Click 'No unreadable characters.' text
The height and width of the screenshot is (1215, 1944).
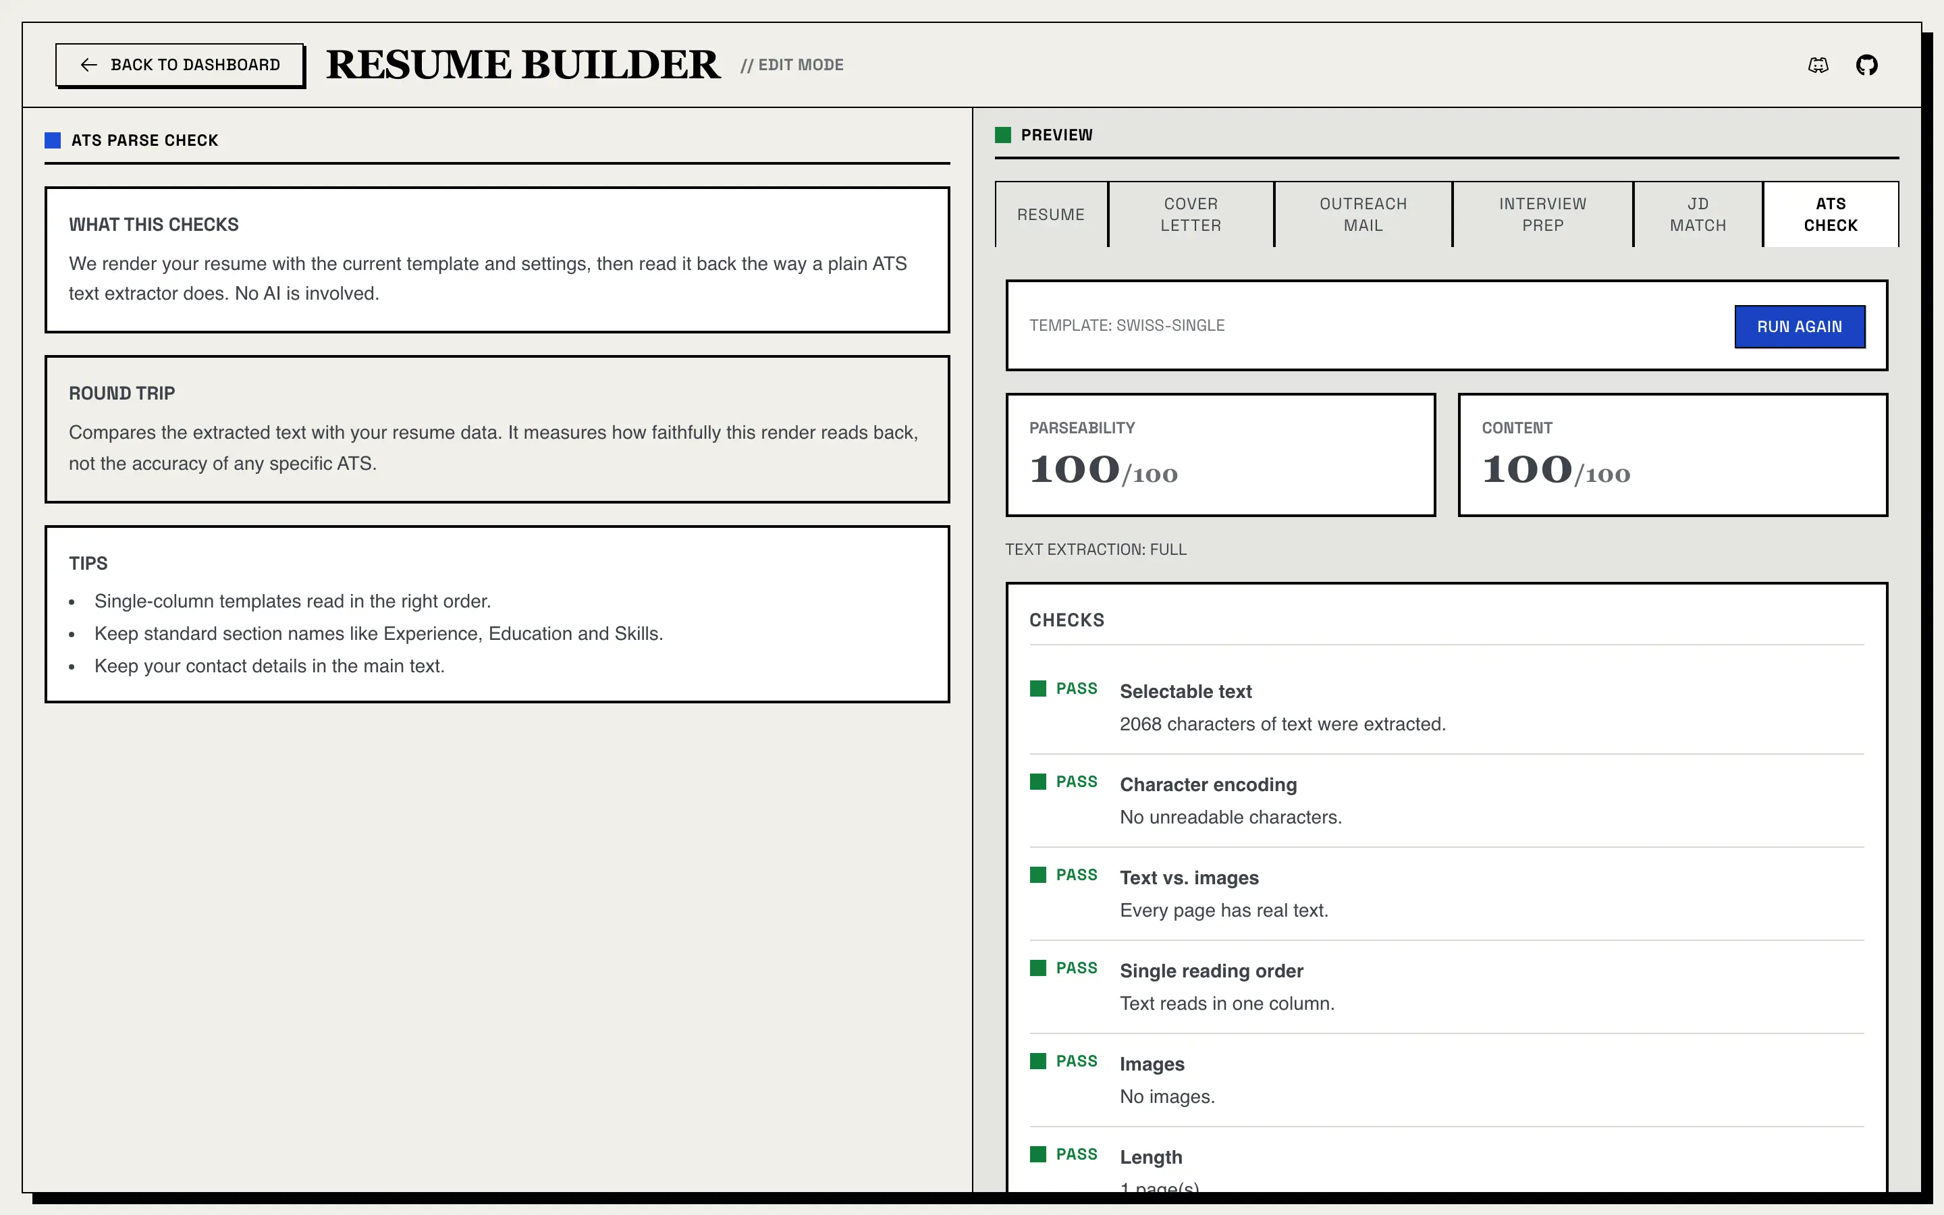(1231, 817)
